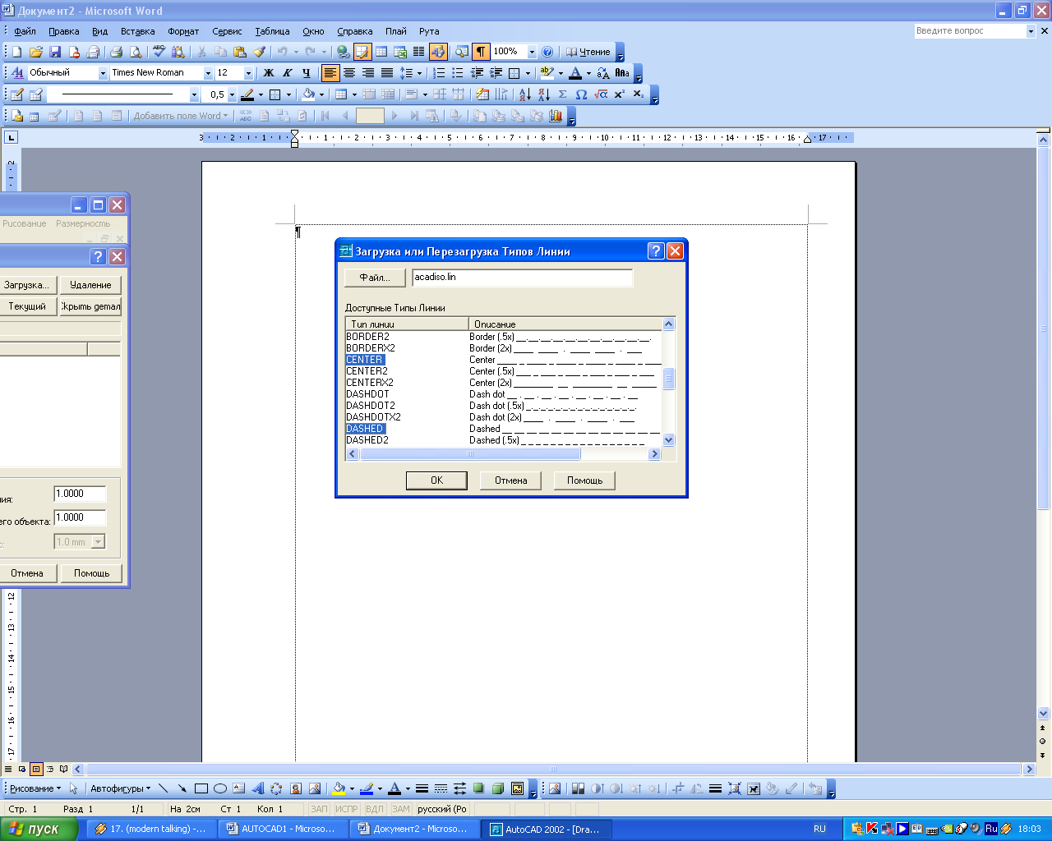Open the Columns layout icon
Image resolution: width=1052 pixels, height=841 pixels.
(418, 52)
